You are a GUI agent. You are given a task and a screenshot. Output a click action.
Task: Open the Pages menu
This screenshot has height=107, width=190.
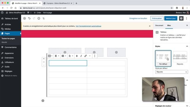[x=11, y=33]
